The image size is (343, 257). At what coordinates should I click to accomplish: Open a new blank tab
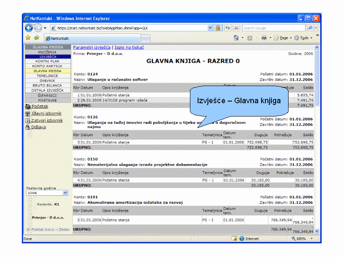coord(145,39)
